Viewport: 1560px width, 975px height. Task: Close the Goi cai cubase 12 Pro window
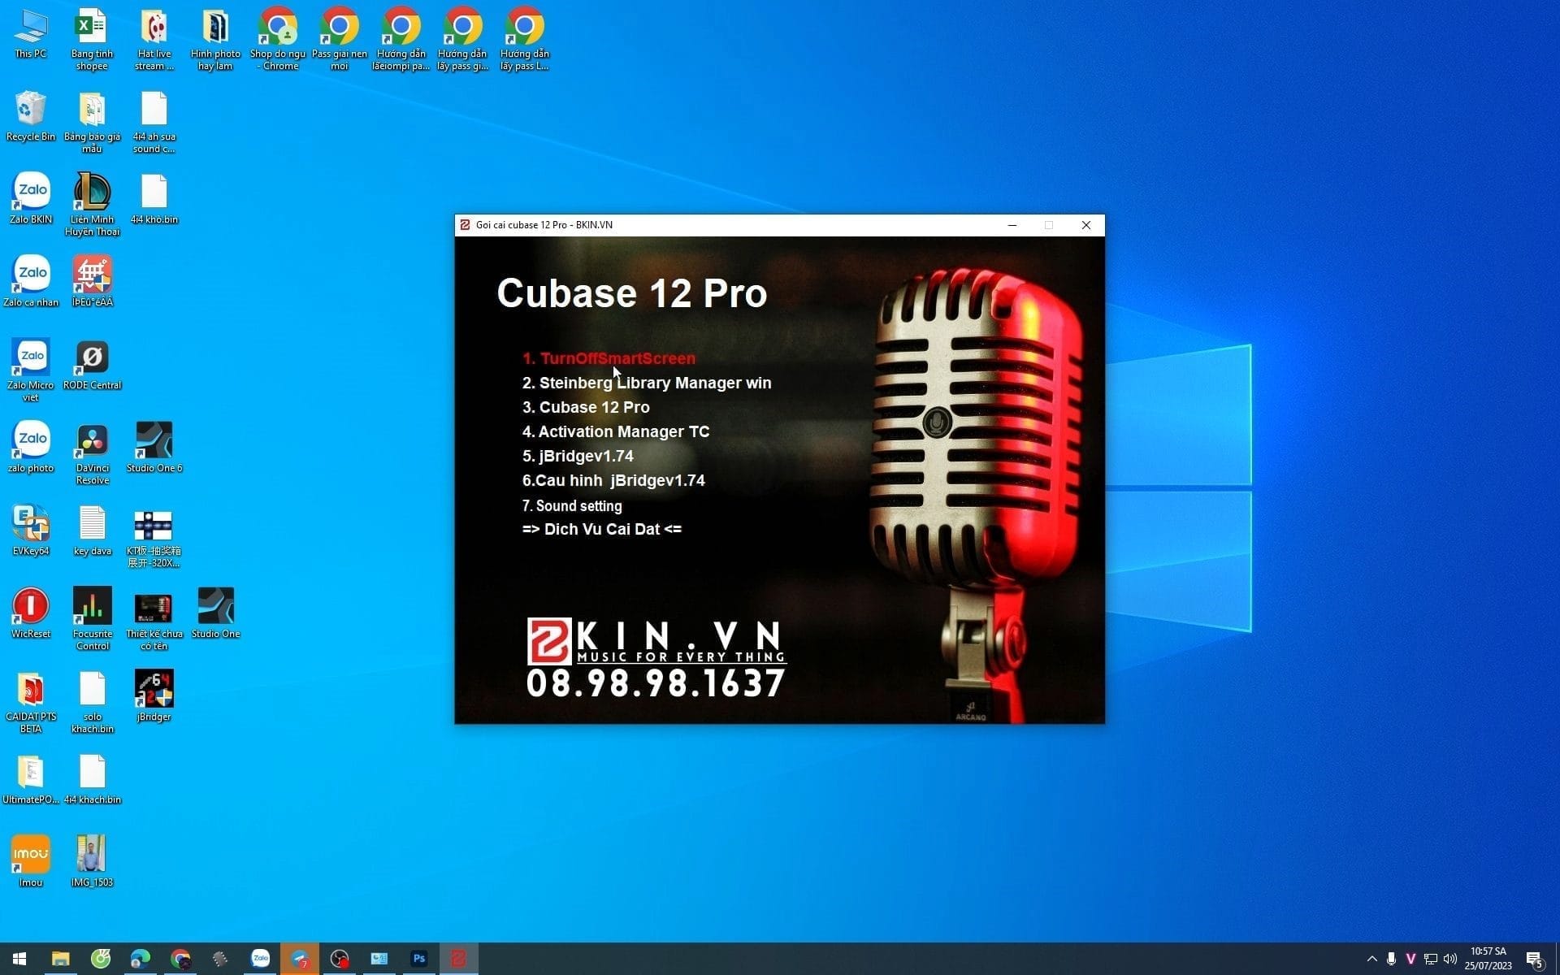[1086, 225]
